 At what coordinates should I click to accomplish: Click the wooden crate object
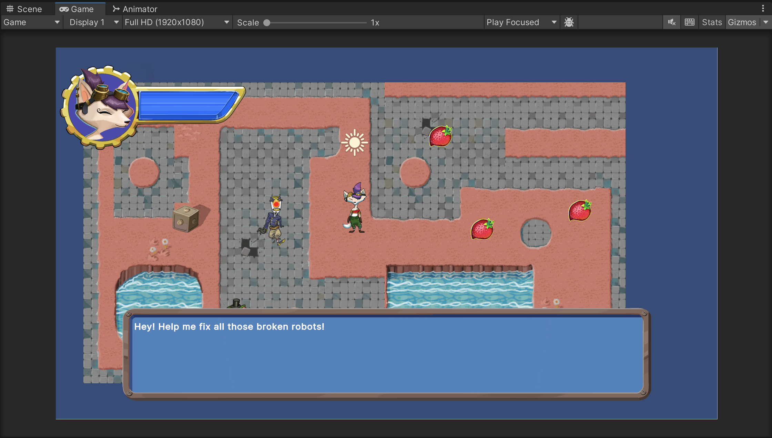click(186, 219)
